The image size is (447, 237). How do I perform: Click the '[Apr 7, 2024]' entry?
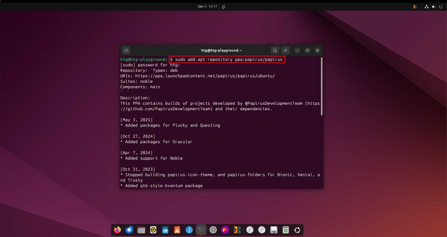click(x=137, y=153)
